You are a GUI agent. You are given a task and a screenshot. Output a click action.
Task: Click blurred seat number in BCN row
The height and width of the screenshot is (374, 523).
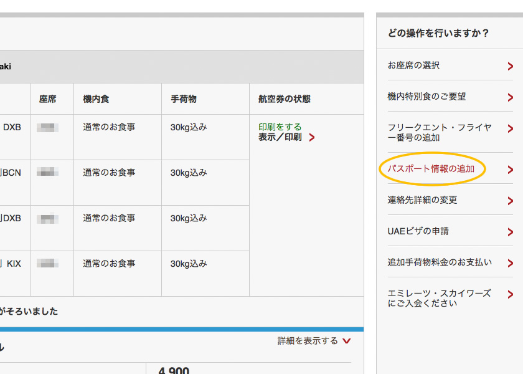[x=48, y=172]
